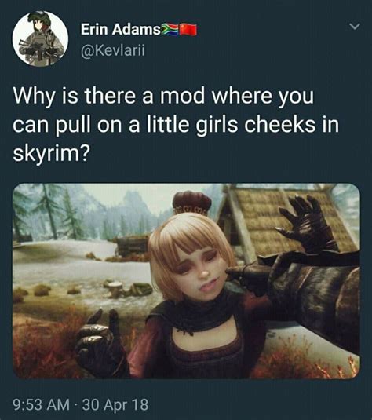Open the attached Skyrim screenshot image
The width and height of the screenshot is (372, 420).
point(186,281)
